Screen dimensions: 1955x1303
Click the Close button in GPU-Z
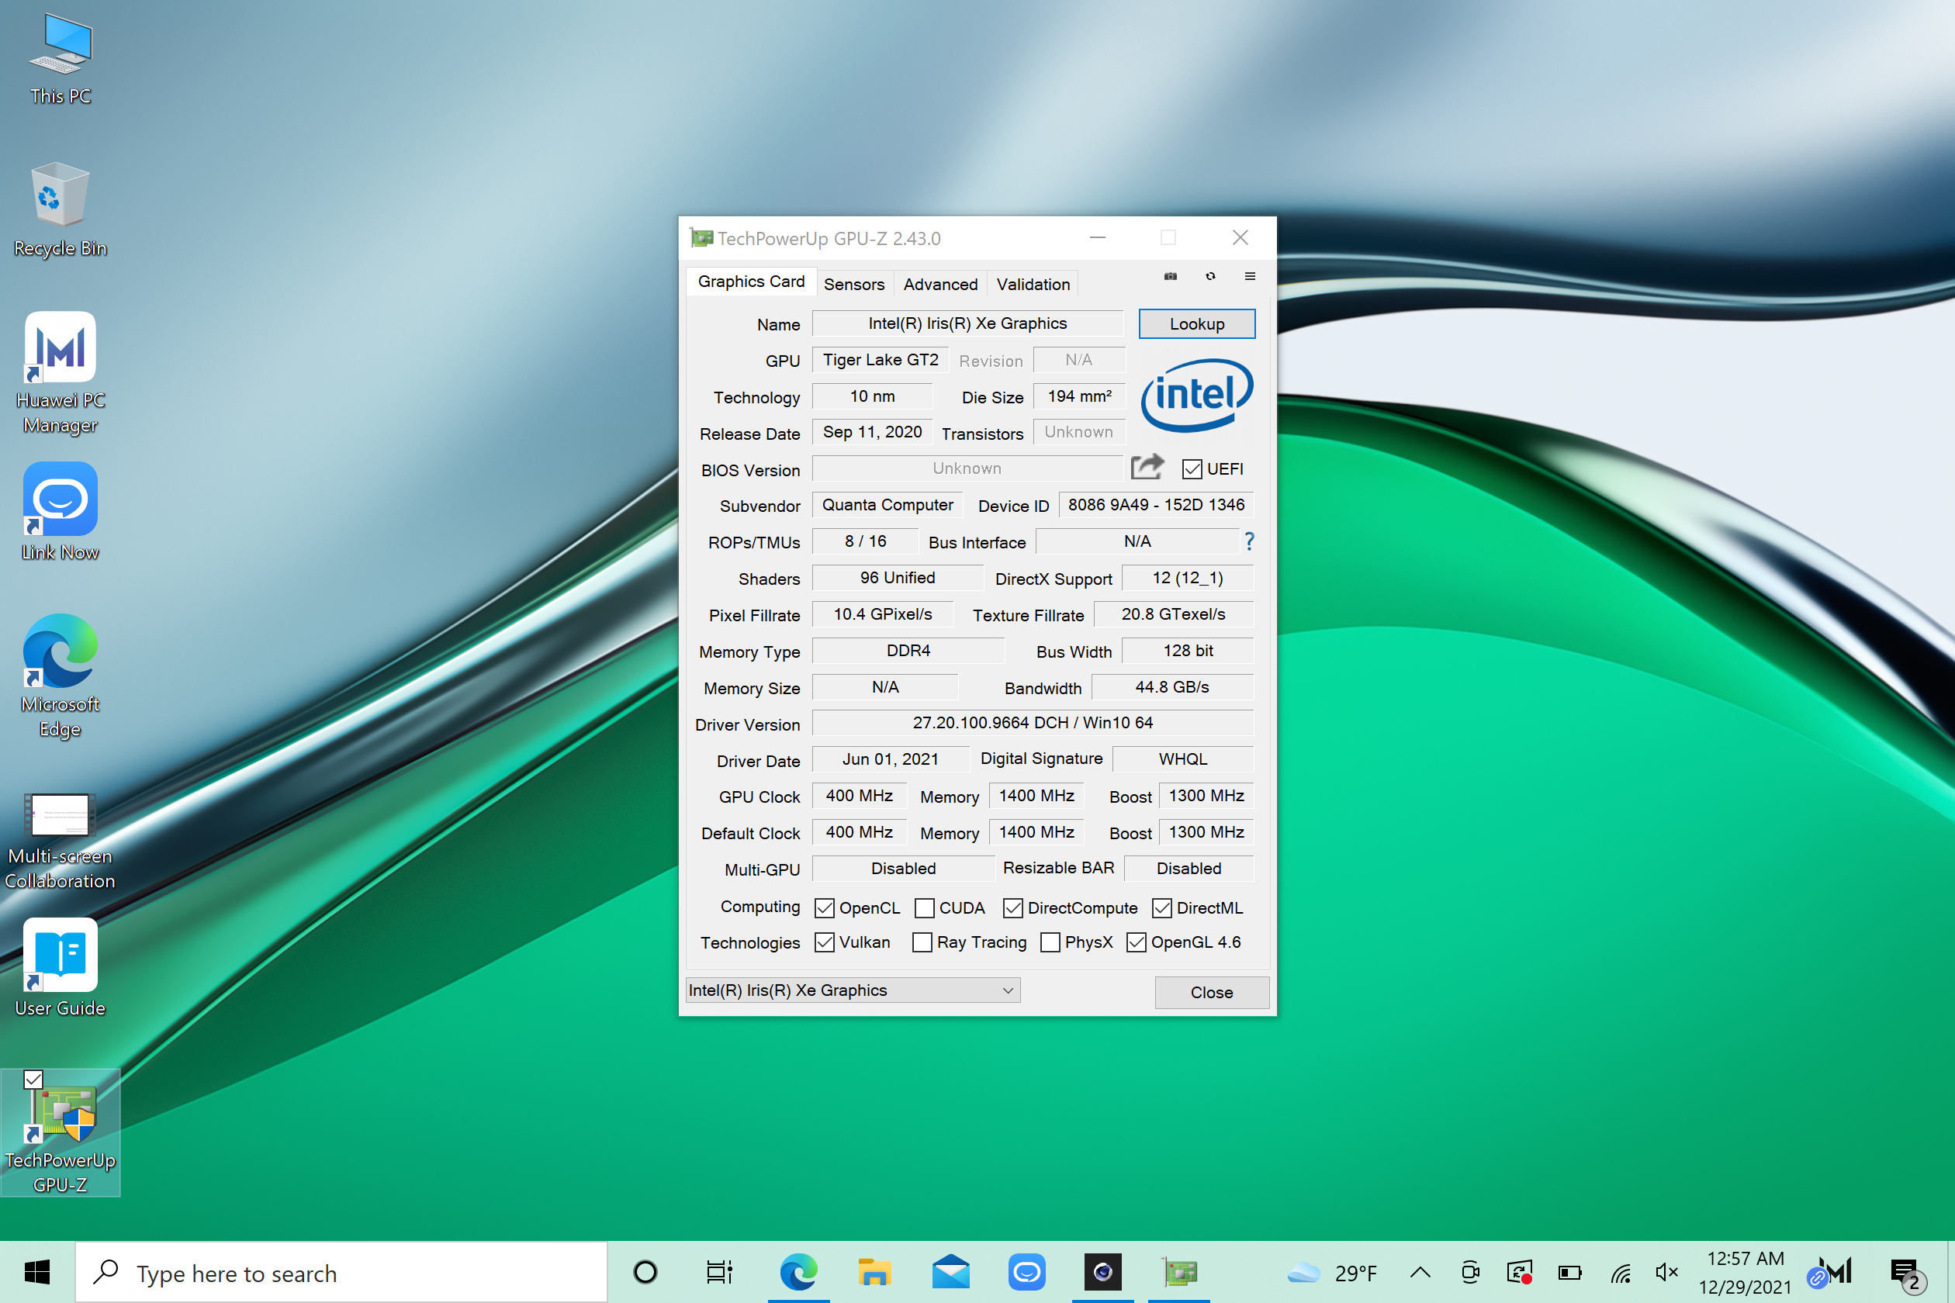pyautogui.click(x=1211, y=992)
